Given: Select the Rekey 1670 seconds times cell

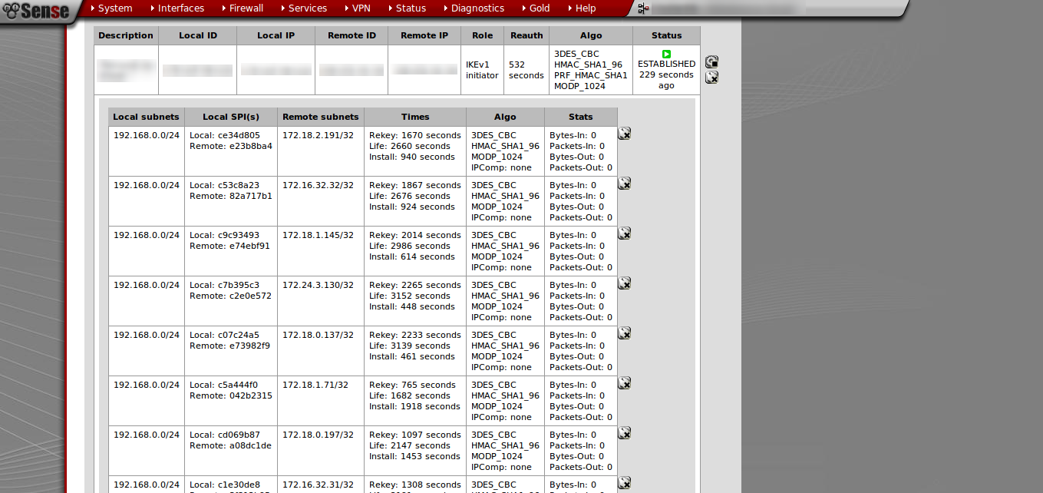Looking at the screenshot, I should coord(415,151).
